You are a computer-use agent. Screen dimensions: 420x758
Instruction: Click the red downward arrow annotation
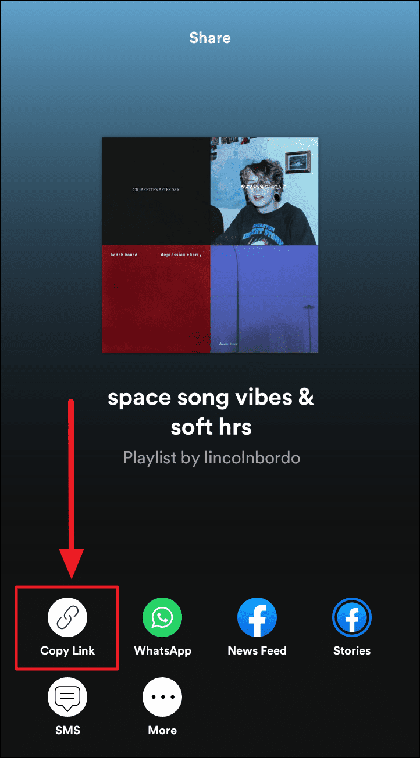[71, 488]
